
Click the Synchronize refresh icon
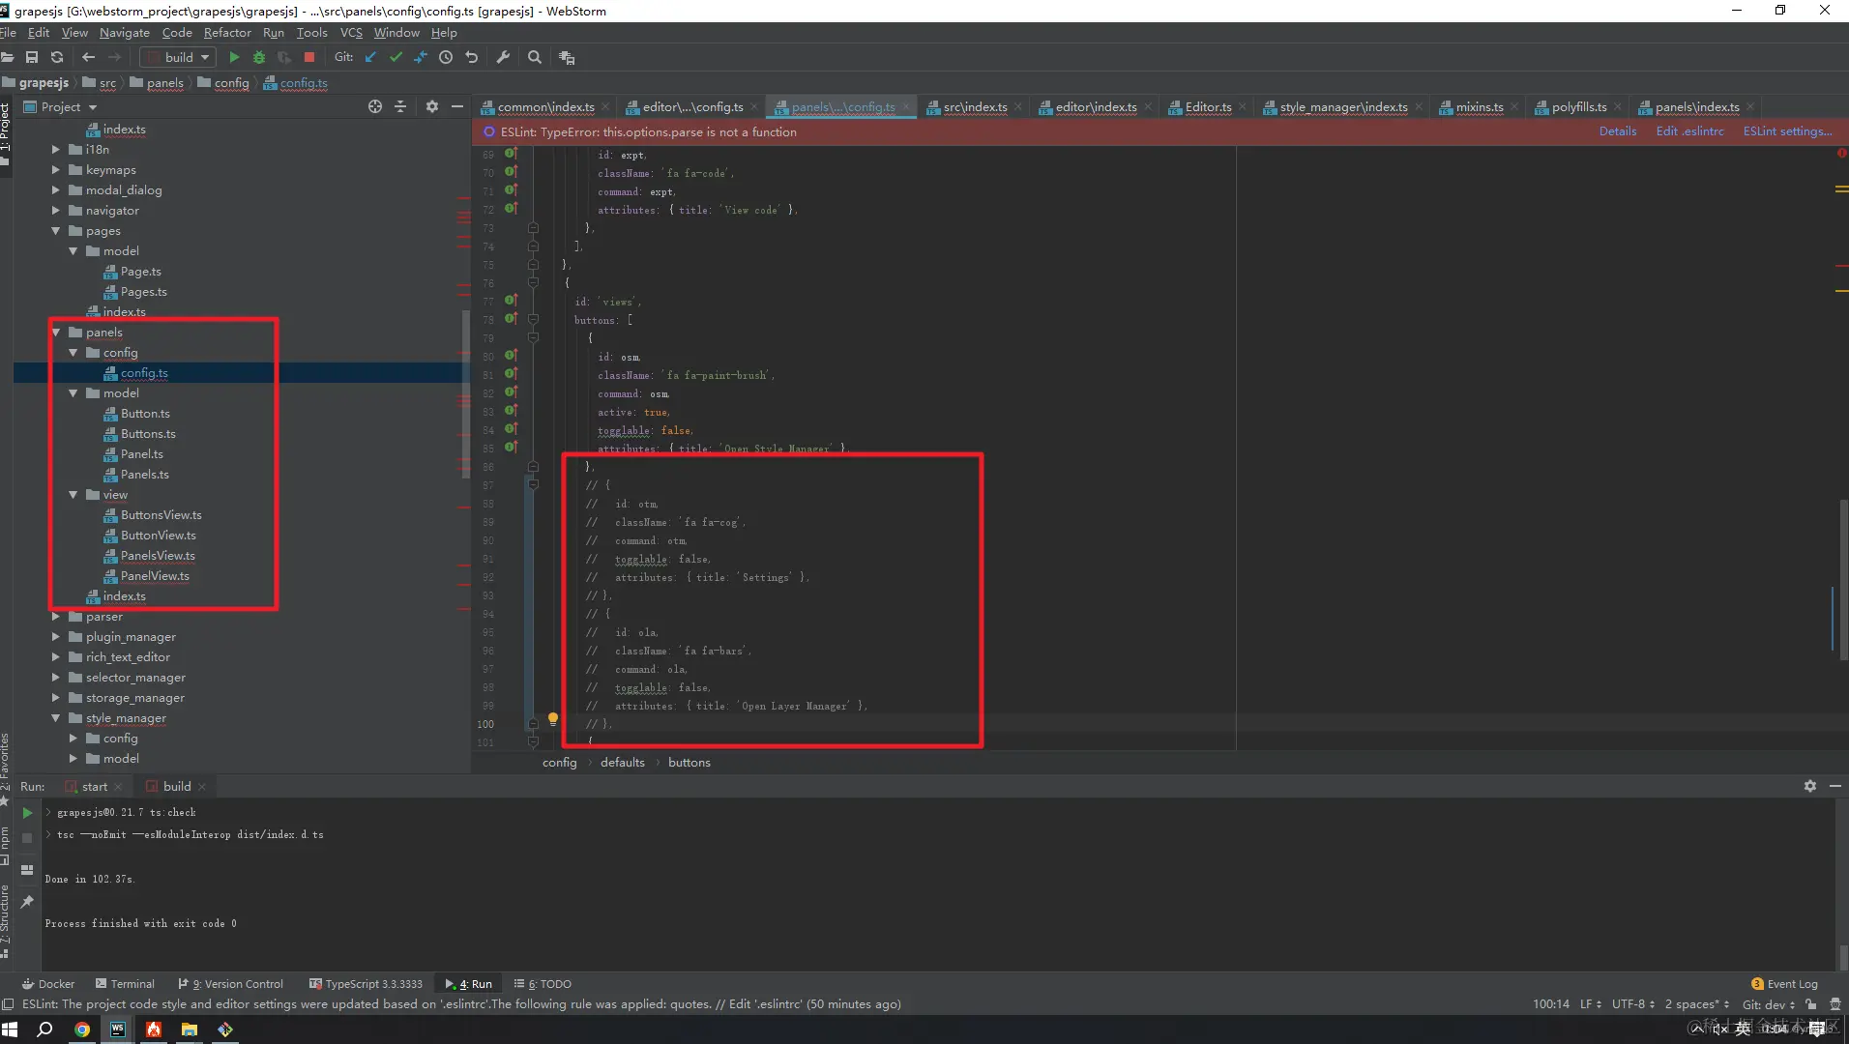click(x=57, y=58)
